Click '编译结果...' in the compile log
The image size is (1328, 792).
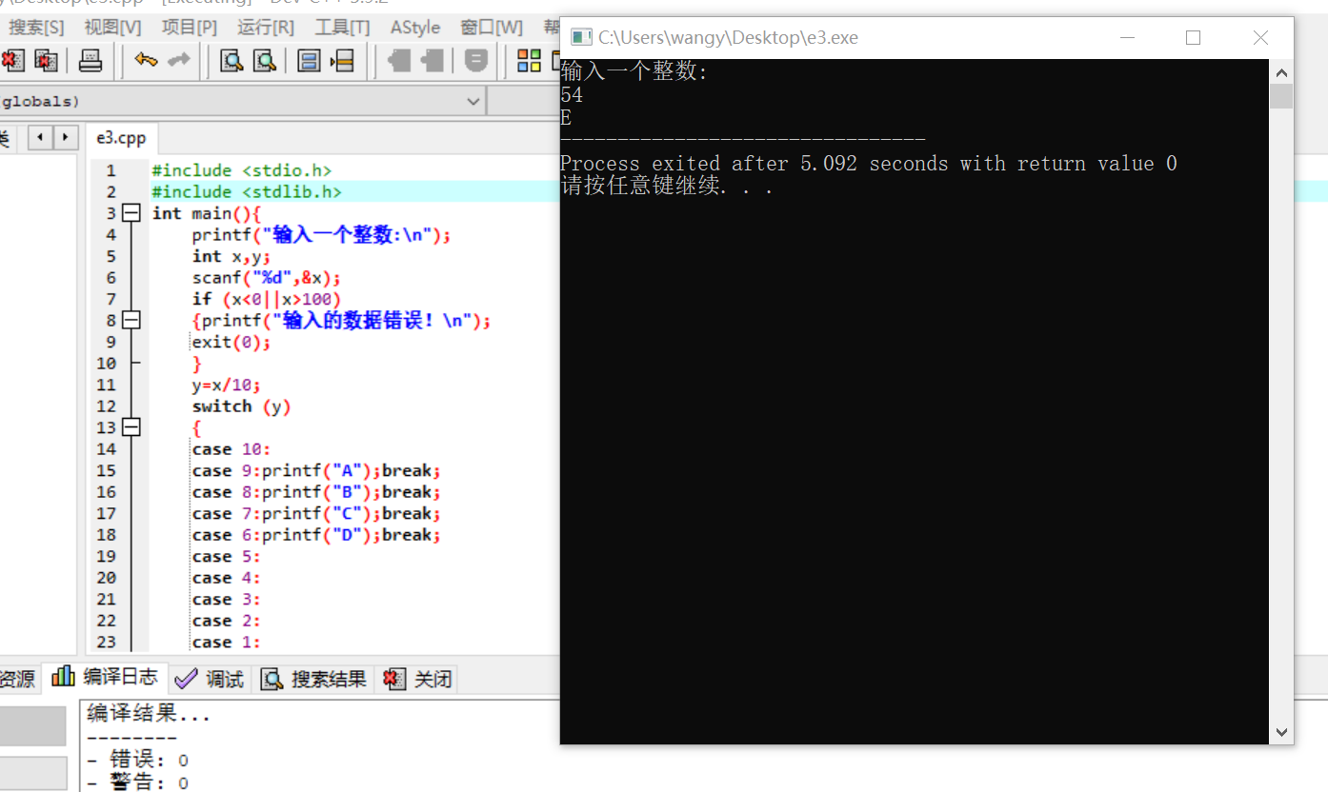[x=149, y=713]
